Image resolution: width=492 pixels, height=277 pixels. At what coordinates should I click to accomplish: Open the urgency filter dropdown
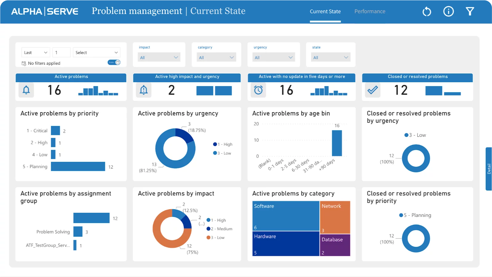[273, 57]
